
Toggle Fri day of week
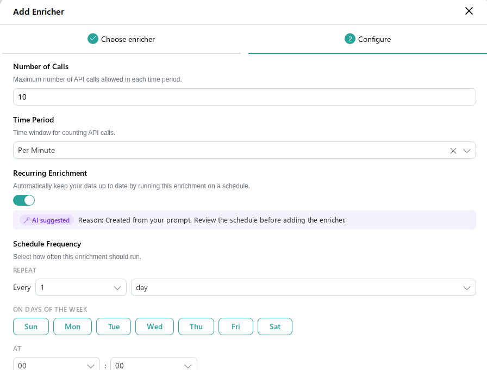click(236, 326)
